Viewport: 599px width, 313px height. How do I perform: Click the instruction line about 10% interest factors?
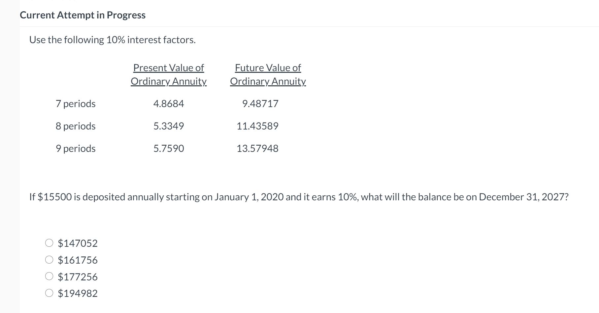(112, 40)
